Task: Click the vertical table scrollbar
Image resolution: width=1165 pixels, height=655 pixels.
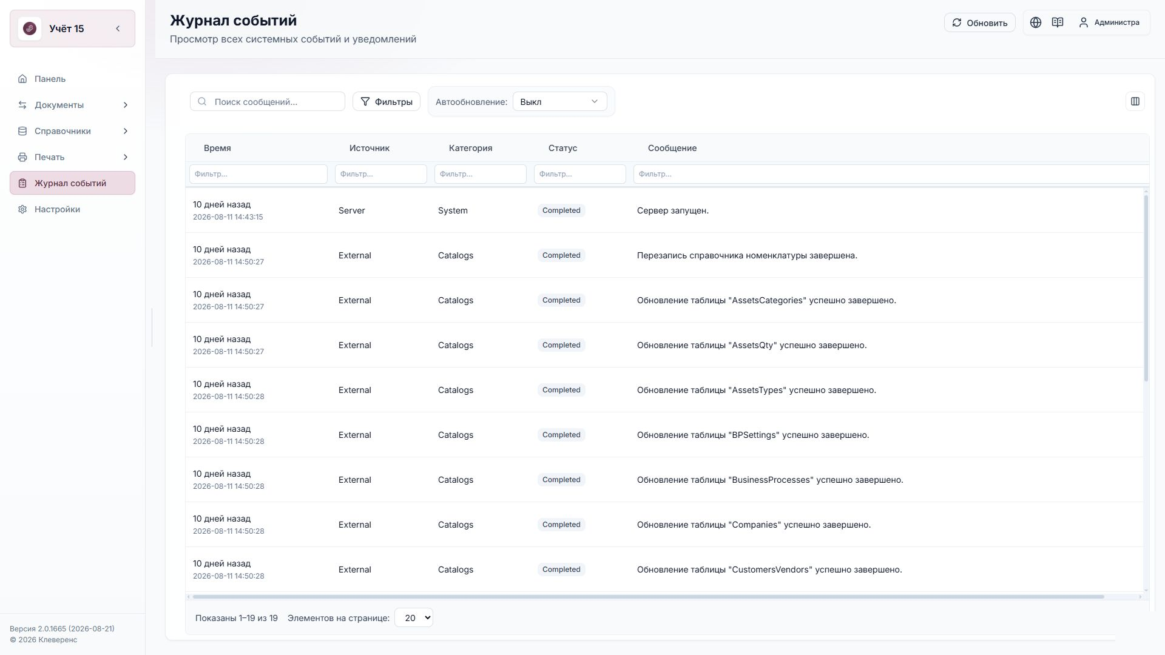Action: (x=1146, y=288)
